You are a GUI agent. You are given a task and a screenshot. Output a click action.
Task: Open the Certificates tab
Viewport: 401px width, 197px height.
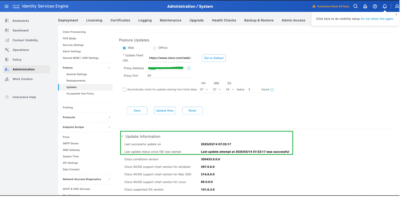120,20
